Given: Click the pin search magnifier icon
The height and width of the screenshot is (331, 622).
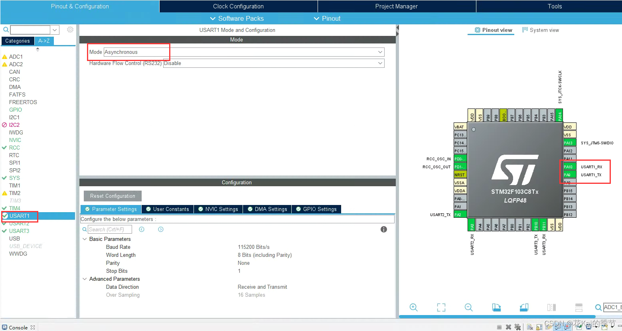Looking at the screenshot, I should 598,307.
